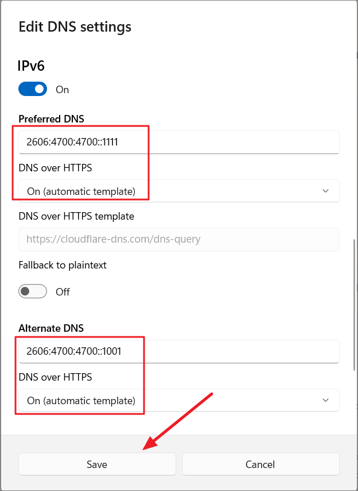Click the DNS over HTTPS template field
The image size is (358, 491).
178,239
